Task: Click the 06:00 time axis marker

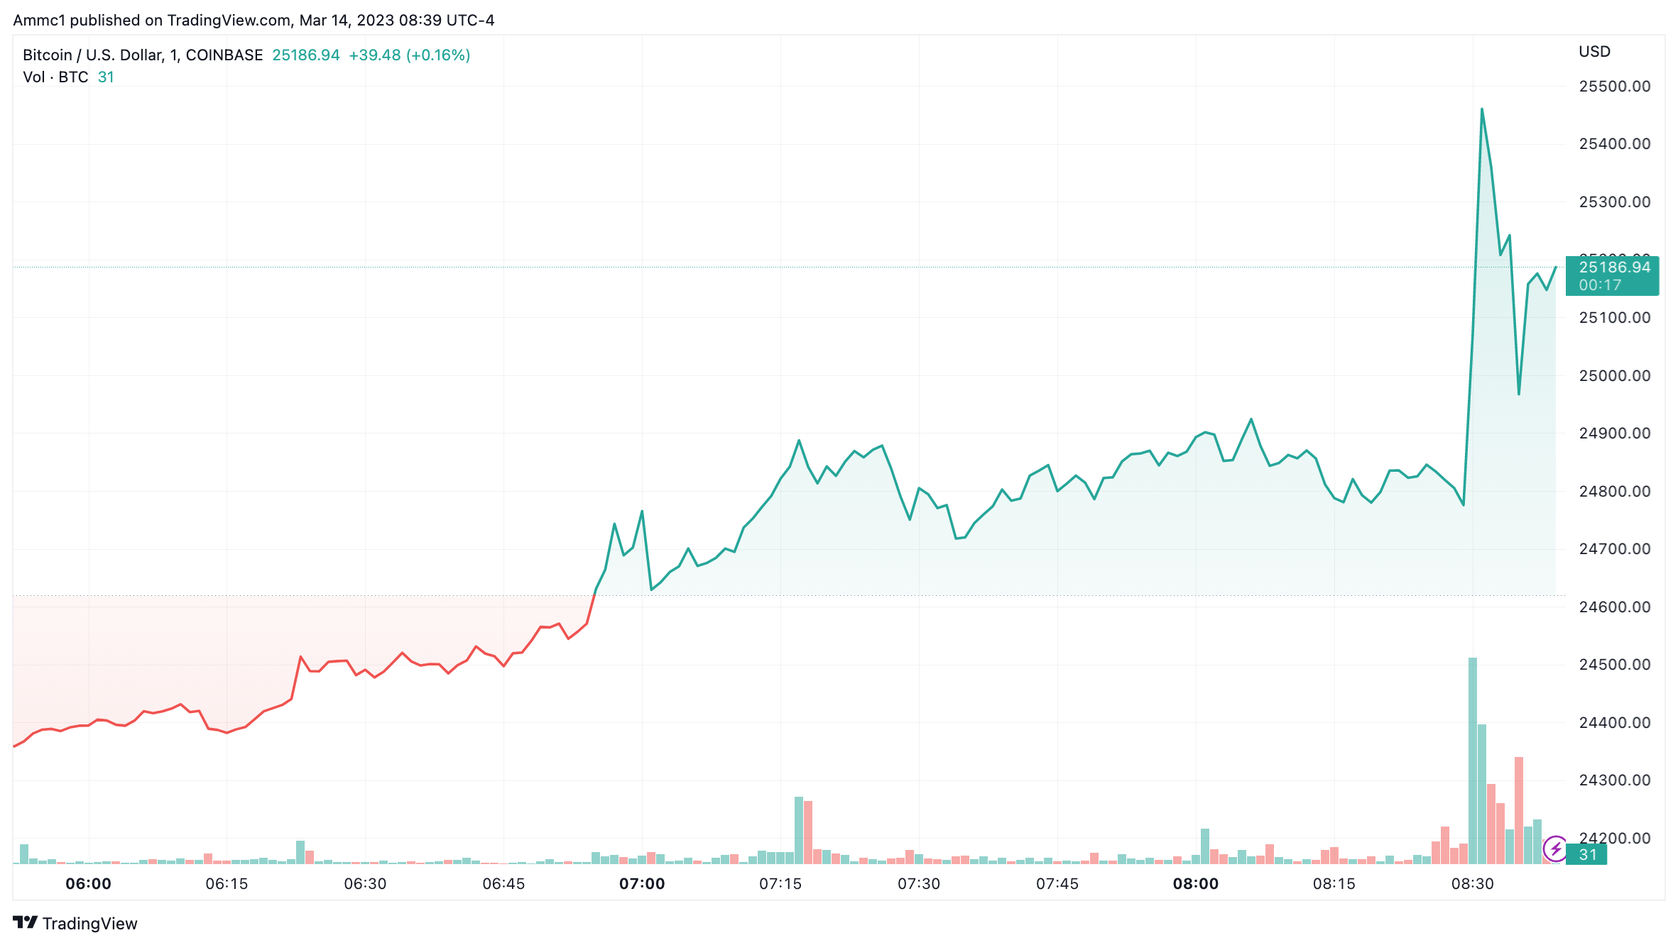Action: 88,884
